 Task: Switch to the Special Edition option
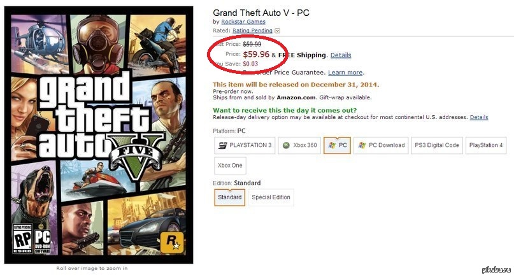click(x=271, y=197)
